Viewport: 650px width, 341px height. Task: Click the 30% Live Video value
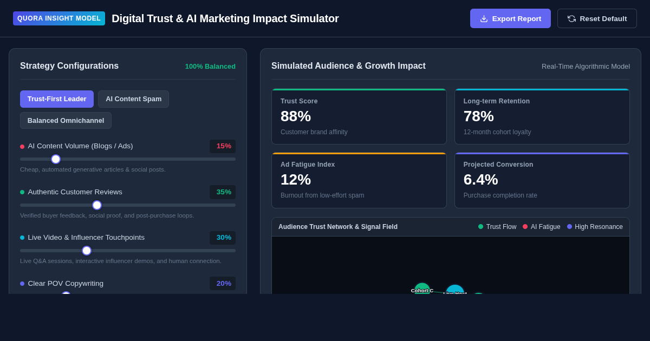pos(223,238)
